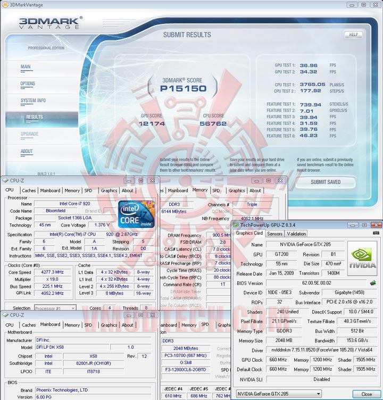This screenshot has height=400, width=383.
Task: Close the top-left CPU-Z CPU window
Action: (152, 180)
